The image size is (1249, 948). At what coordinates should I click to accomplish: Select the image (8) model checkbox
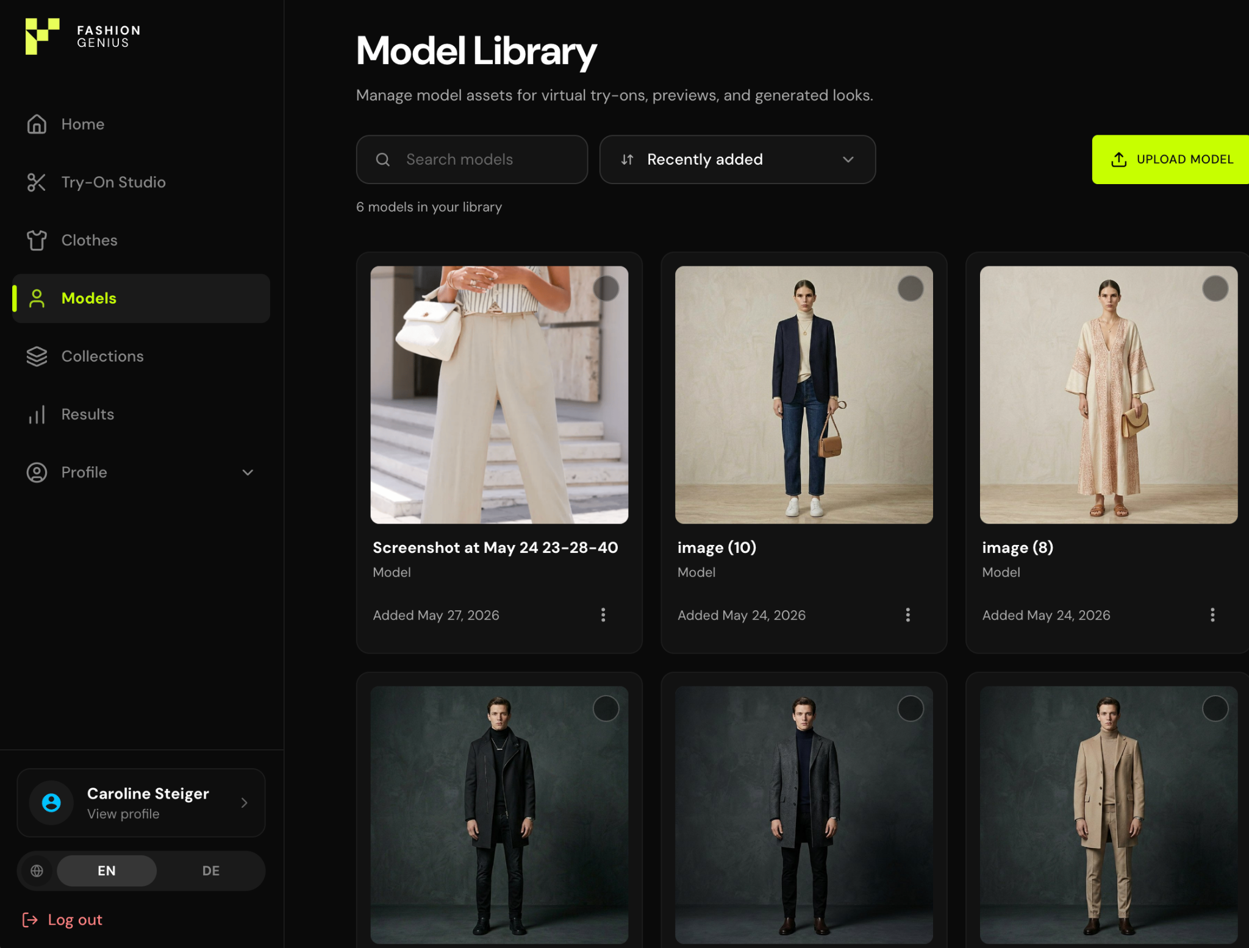(1215, 288)
